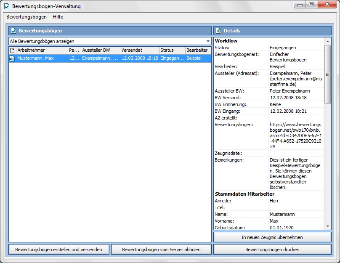The height and width of the screenshot is (263, 340).
Task: Click the 'Max' Vorname value
Action: click(x=274, y=221)
